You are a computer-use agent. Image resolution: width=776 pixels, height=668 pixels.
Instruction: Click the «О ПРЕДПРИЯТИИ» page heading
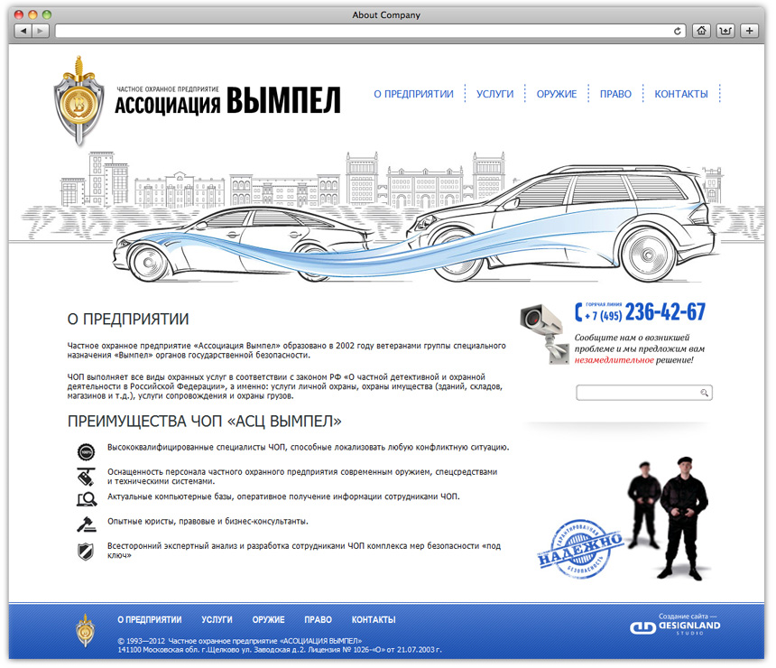pos(128,319)
